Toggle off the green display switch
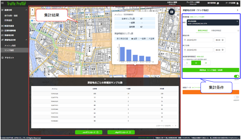The width and height of the screenshot is (241, 140). 236,76
